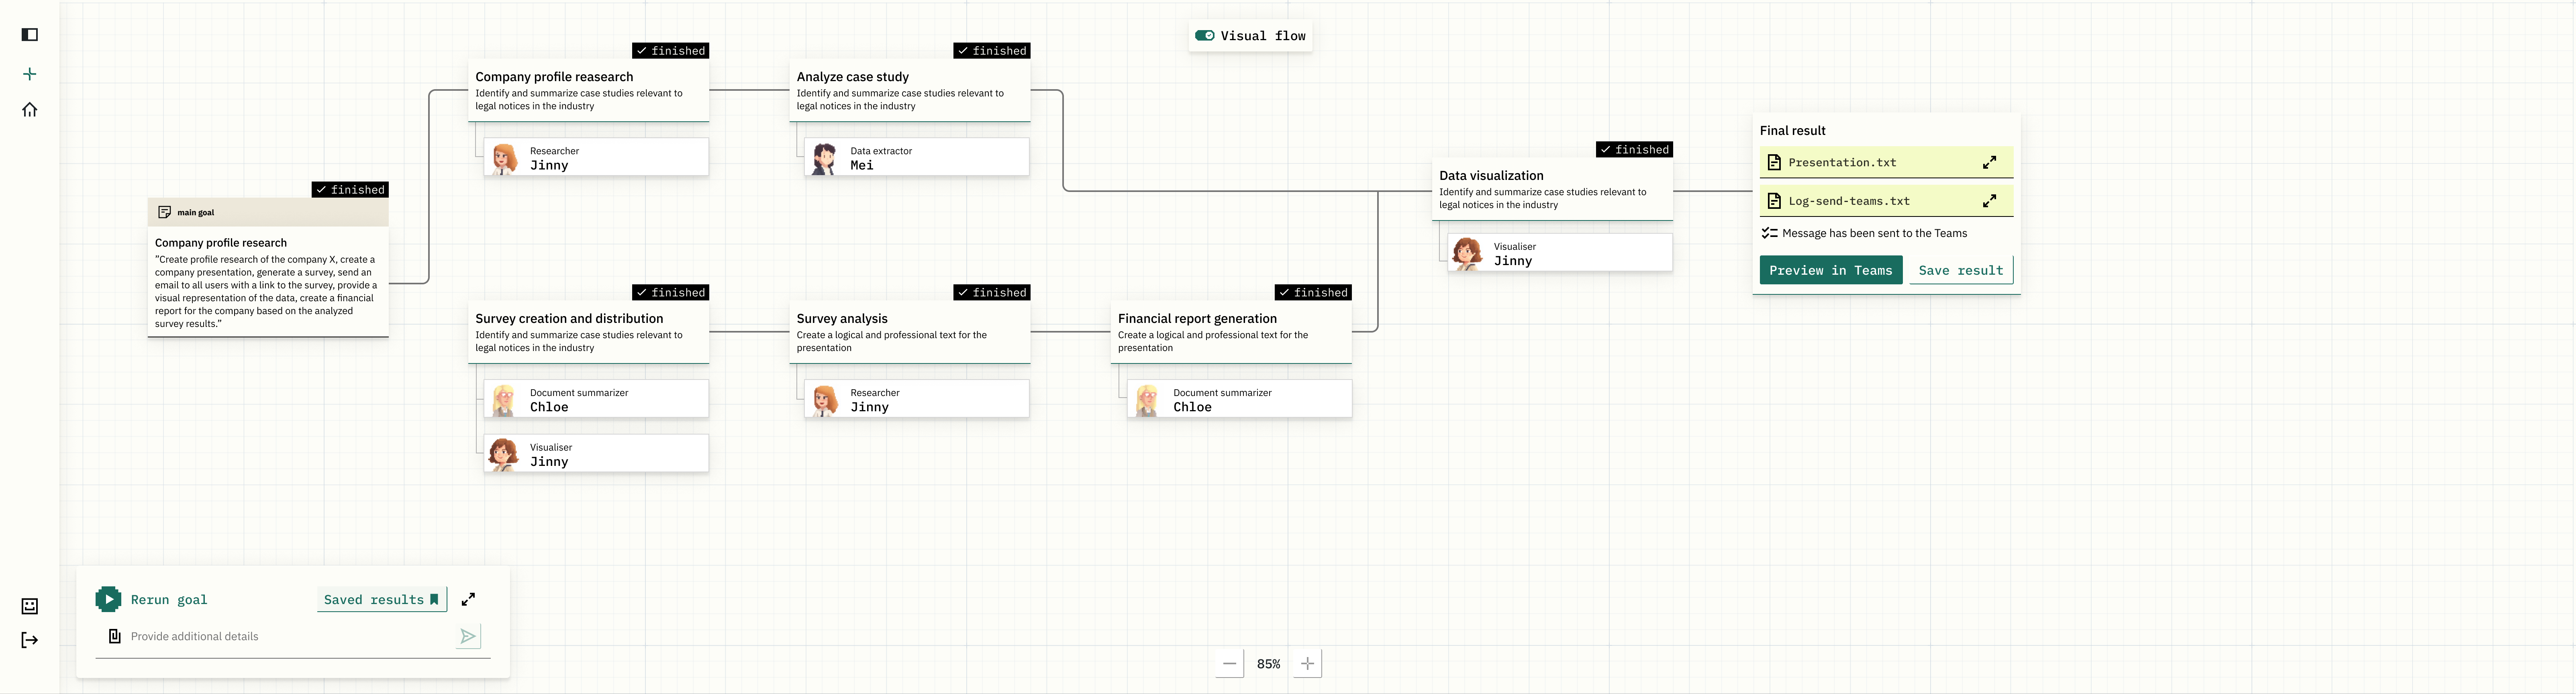Expand the goal panel using the arrows icon

click(468, 599)
